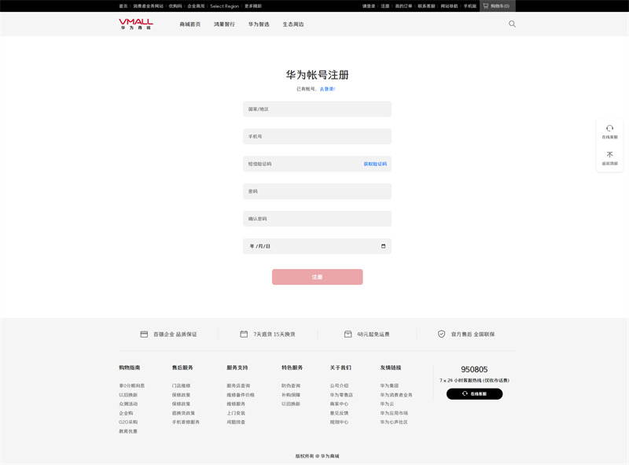Image resolution: width=629 pixels, height=465 pixels.
Task: Open the 维修备件价格 footer link
Action: [x=241, y=395]
